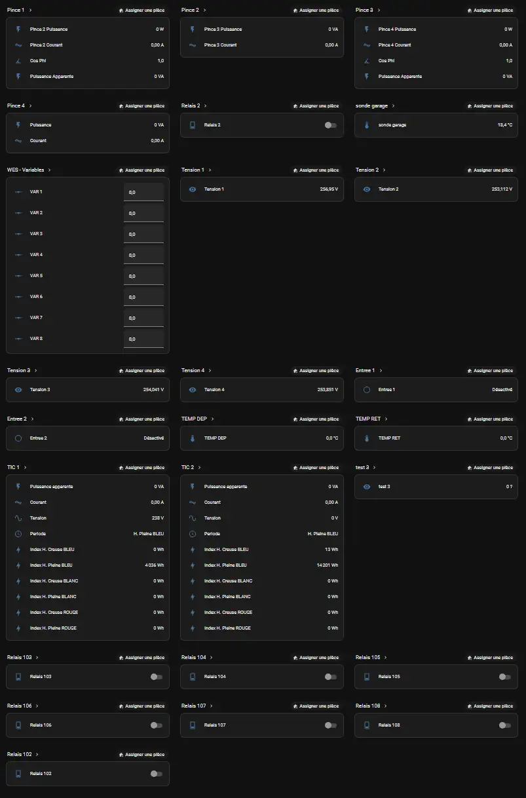
Task: Click the Cos Phi angle icon in Pince 1
Action: 18,61
